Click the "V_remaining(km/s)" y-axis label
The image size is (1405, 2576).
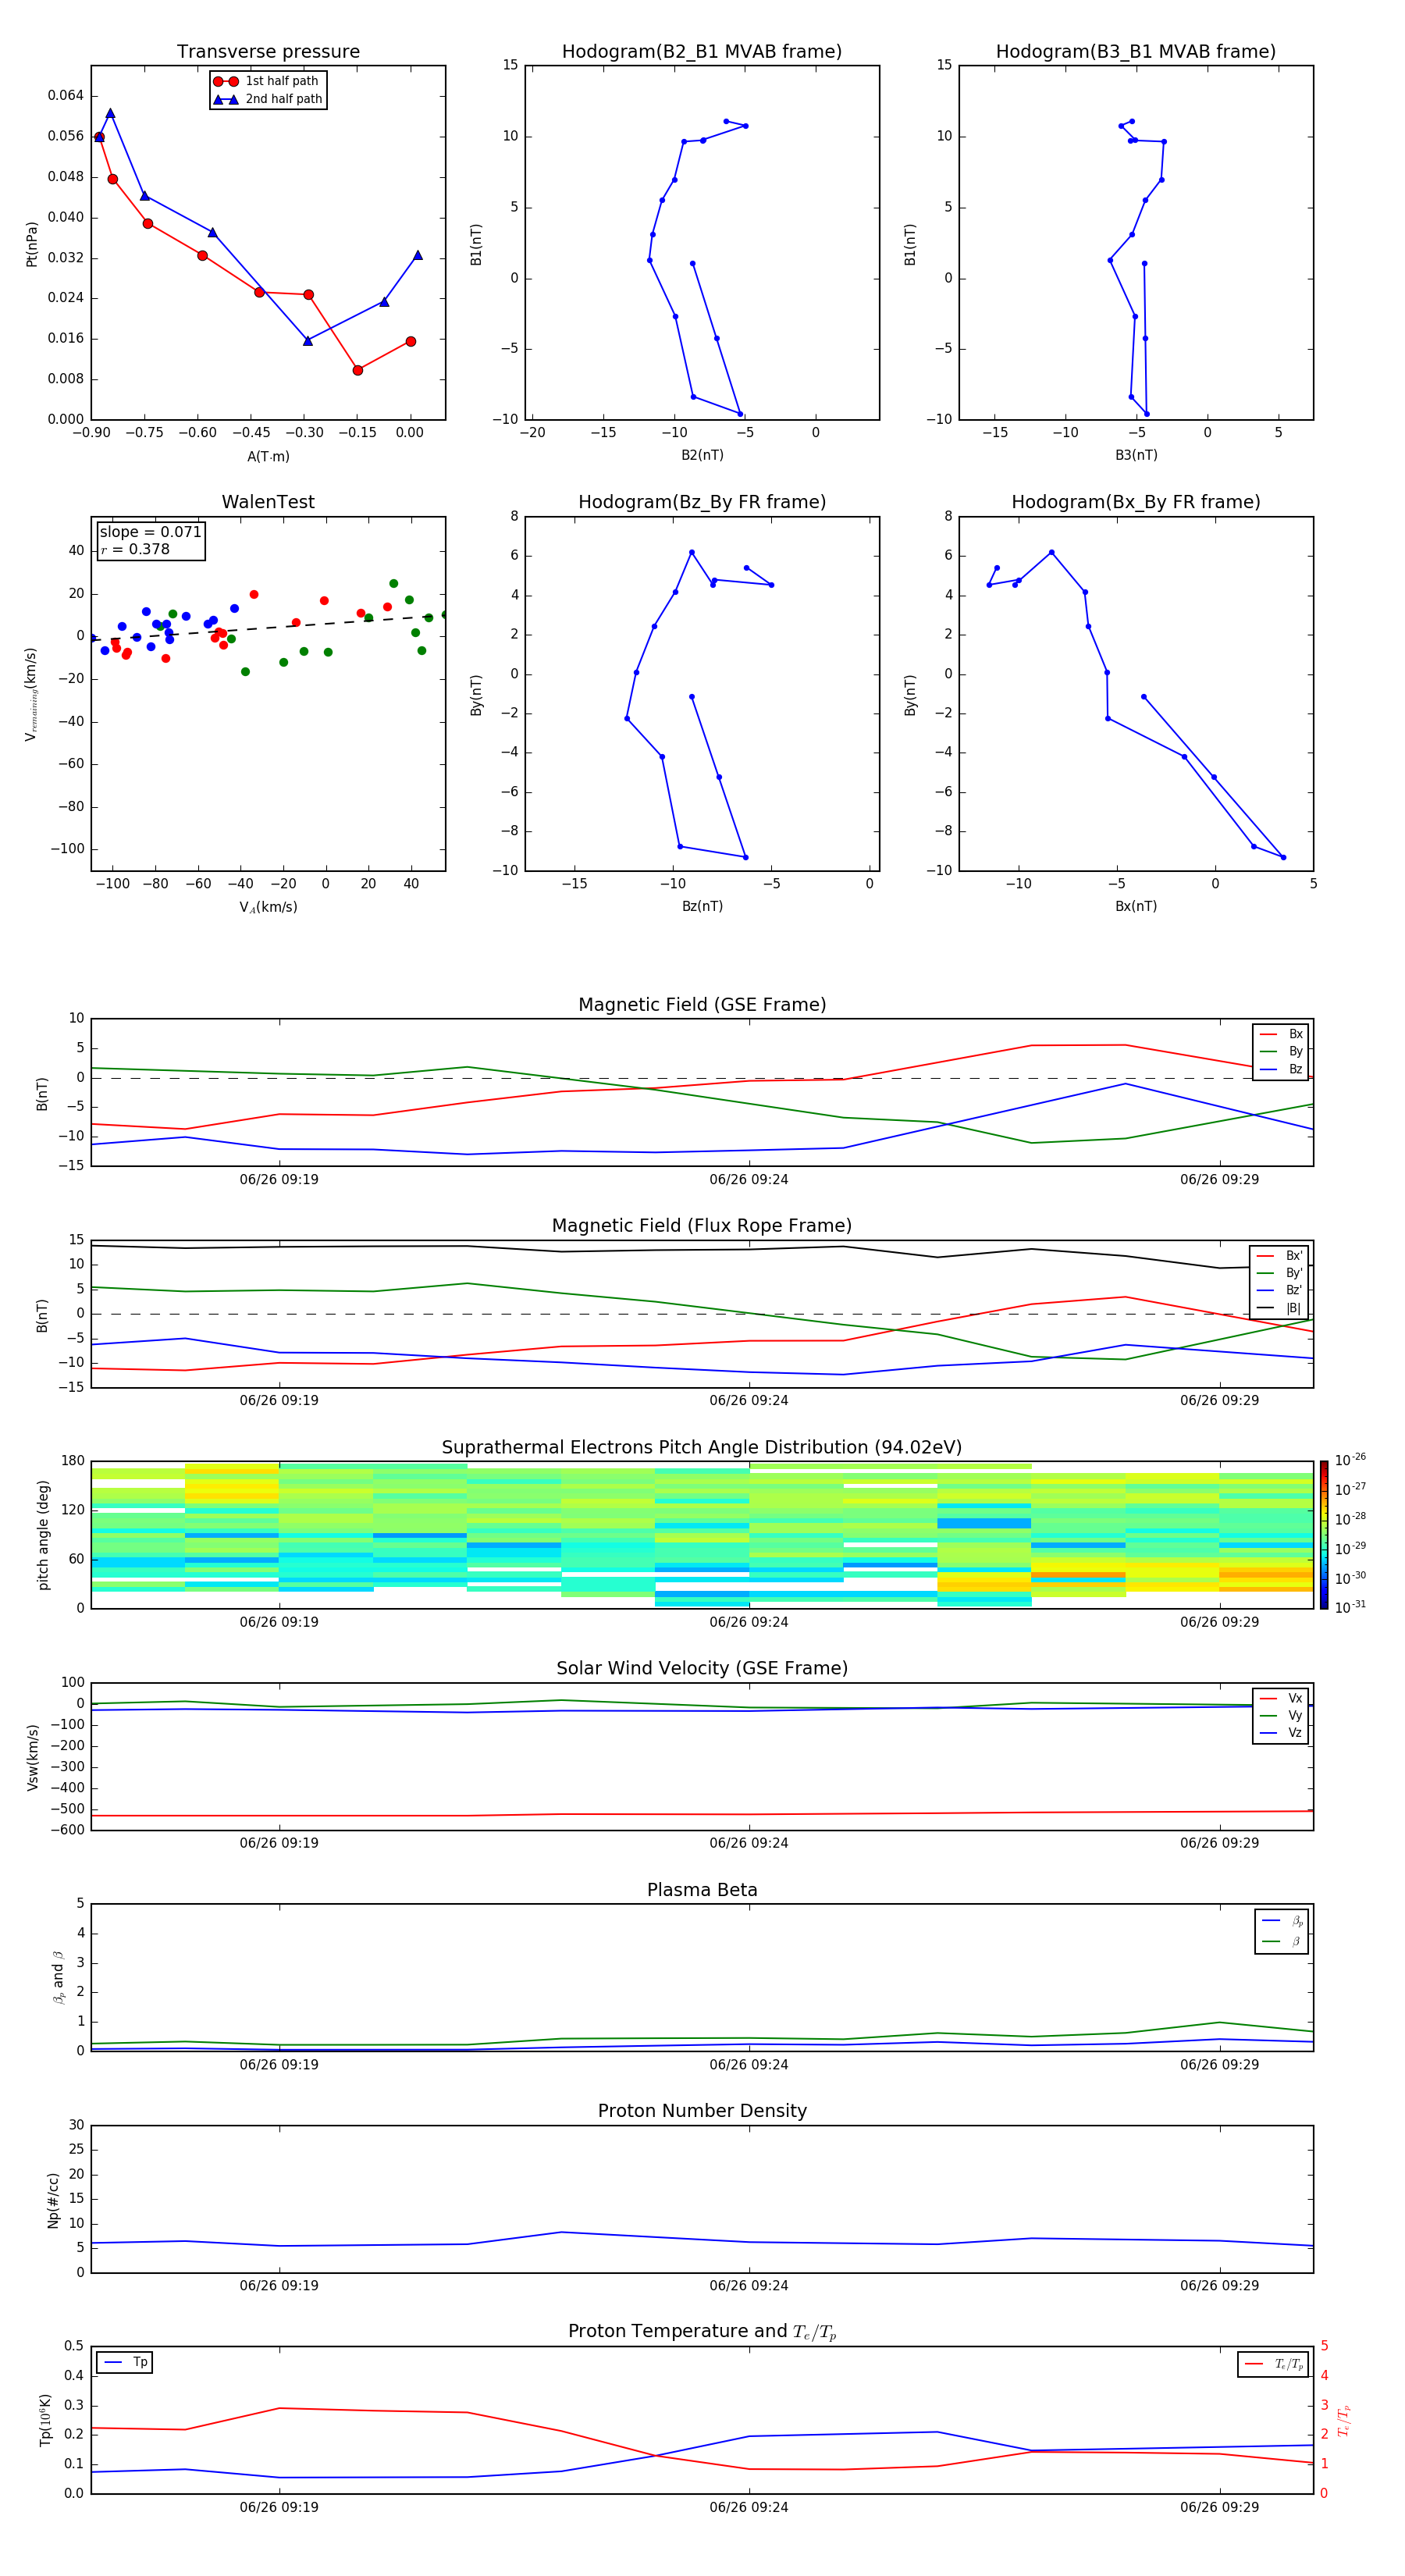(32, 694)
